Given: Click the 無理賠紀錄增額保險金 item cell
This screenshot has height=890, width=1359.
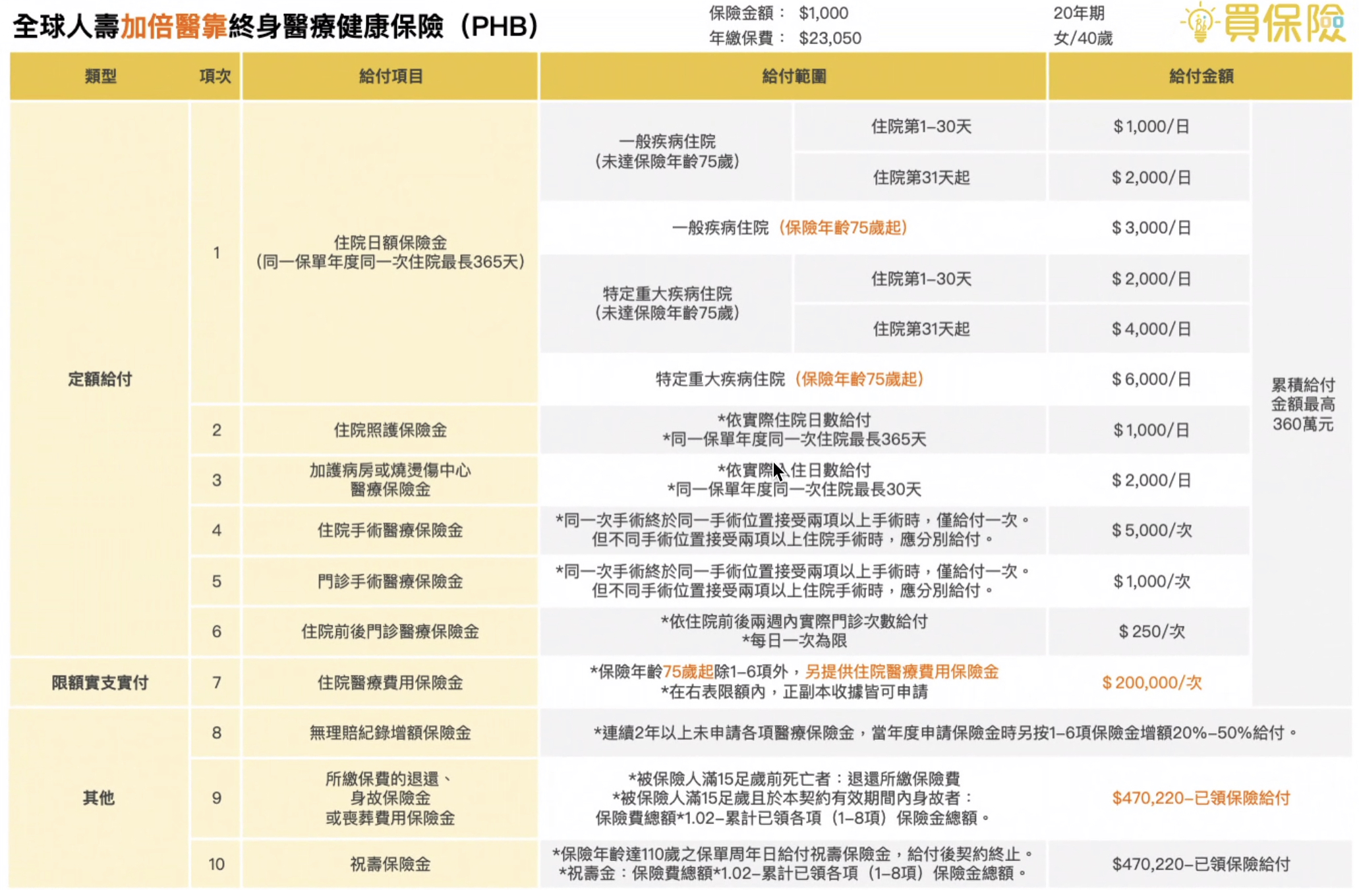Looking at the screenshot, I should (x=391, y=733).
